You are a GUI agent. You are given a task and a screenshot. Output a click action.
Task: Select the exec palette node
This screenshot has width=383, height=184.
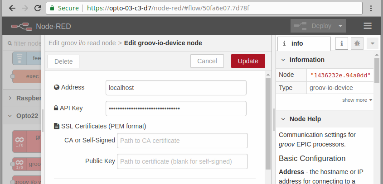pos(27,76)
